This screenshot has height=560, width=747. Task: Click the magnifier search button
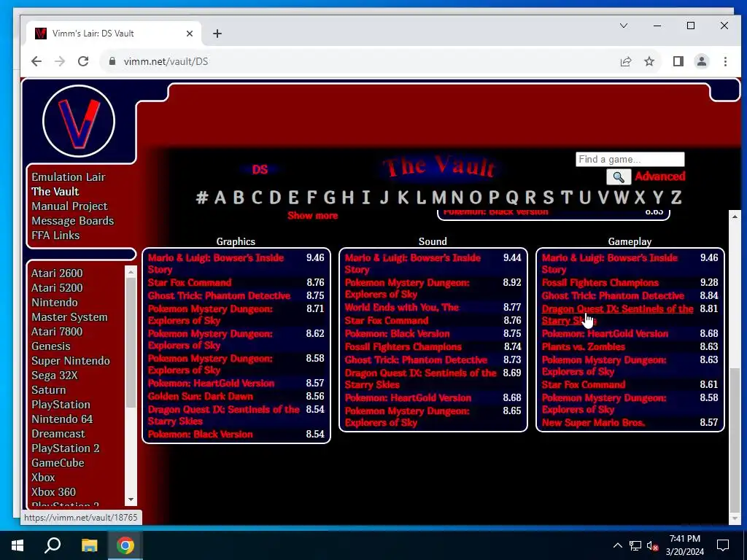[619, 177]
